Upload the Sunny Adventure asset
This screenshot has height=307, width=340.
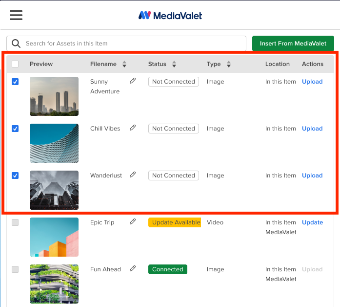[312, 82]
